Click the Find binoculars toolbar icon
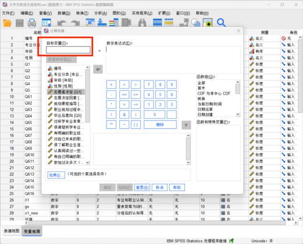303x244 pixels. [142, 23]
